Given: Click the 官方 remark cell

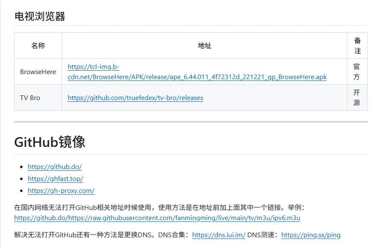Looking at the screenshot, I should pyautogui.click(x=357, y=72).
